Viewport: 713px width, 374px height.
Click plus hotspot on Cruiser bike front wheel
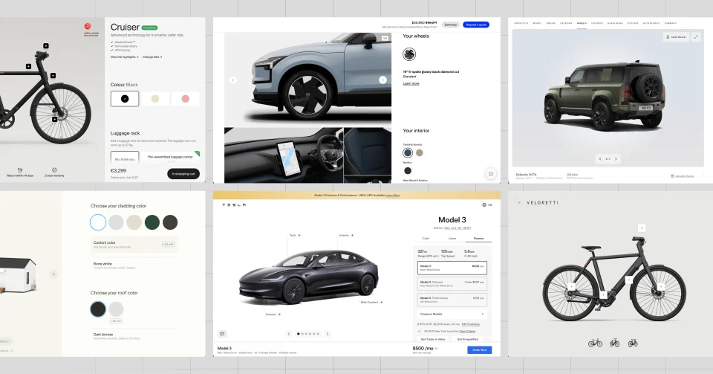pyautogui.click(x=54, y=119)
